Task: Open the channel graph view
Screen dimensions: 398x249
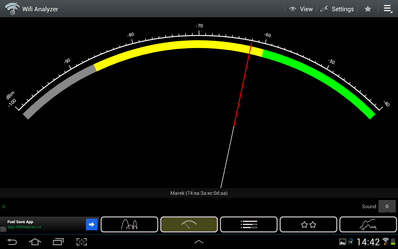Action: point(129,224)
